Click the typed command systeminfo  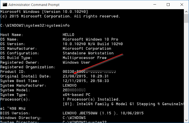[58, 26]
